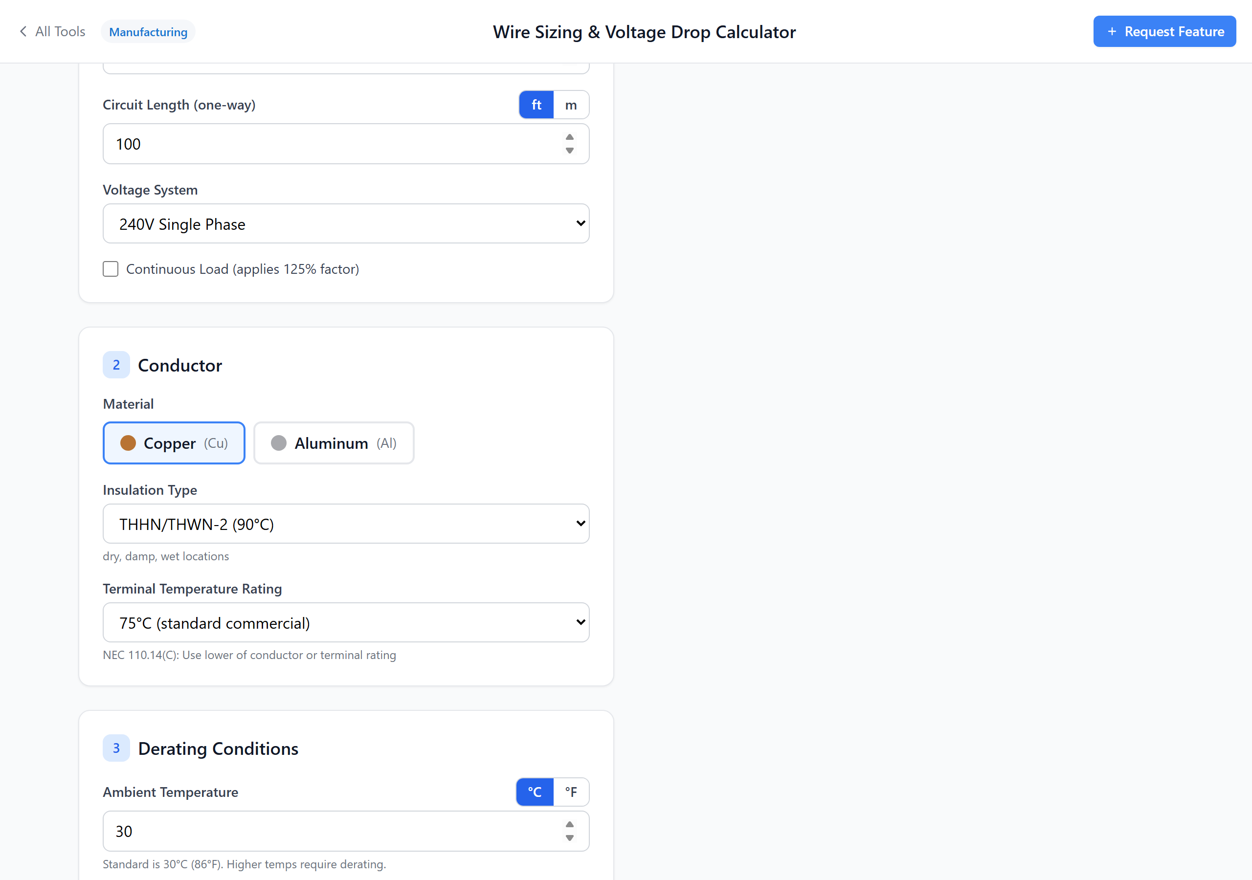Click the Request Feature button
The height and width of the screenshot is (880, 1252).
[1164, 31]
